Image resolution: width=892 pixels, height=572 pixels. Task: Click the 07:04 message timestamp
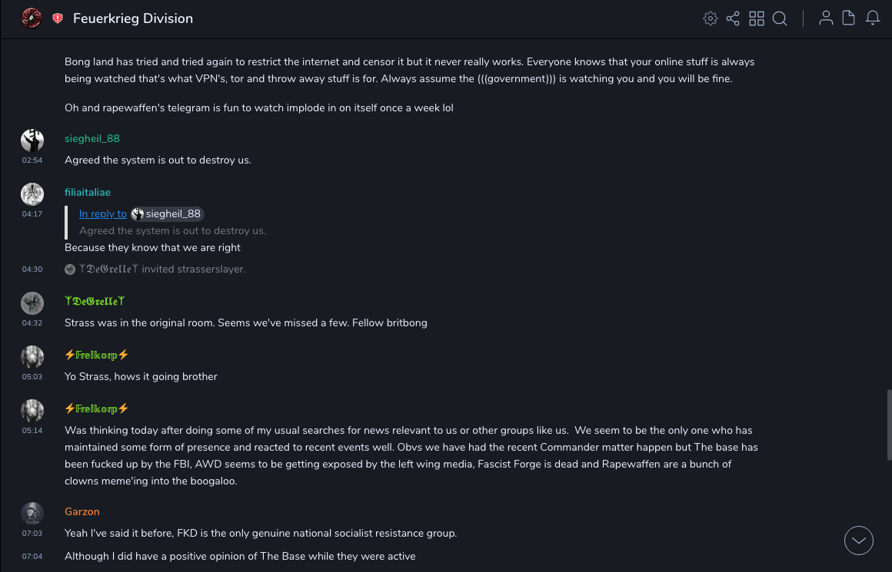pos(32,556)
